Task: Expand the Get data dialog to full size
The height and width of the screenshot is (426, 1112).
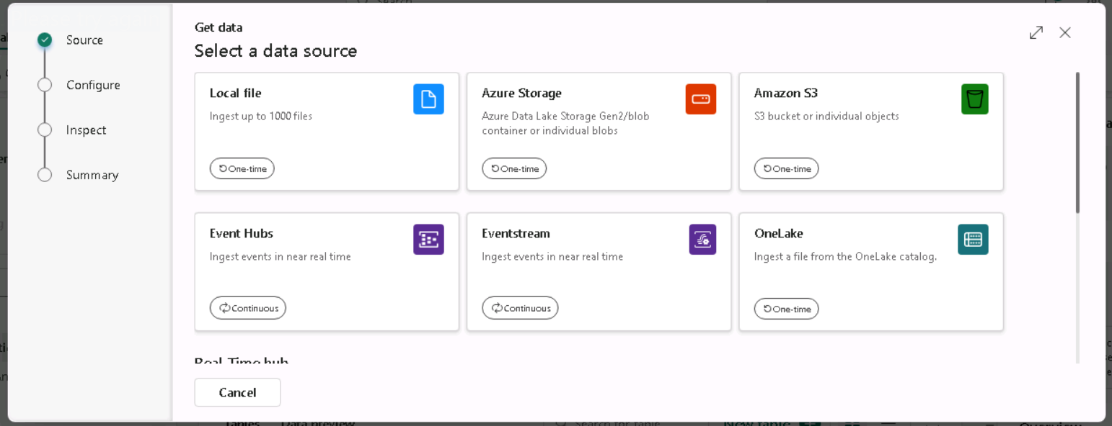Action: (x=1036, y=32)
